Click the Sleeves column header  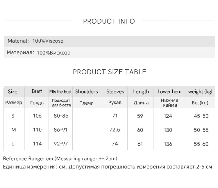click(x=115, y=92)
